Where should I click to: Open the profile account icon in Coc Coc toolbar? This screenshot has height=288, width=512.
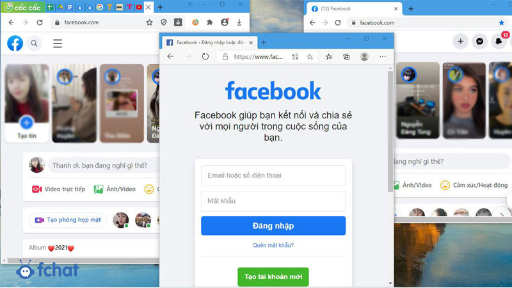click(225, 22)
